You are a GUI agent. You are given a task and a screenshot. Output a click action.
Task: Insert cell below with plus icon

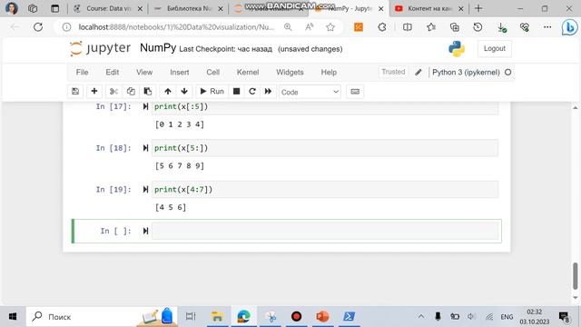pos(94,91)
